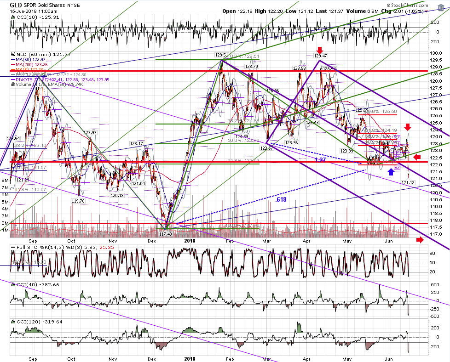This screenshot has width=450, height=362.
Task: Click the 123.57 March low price label
Action: click(x=267, y=148)
